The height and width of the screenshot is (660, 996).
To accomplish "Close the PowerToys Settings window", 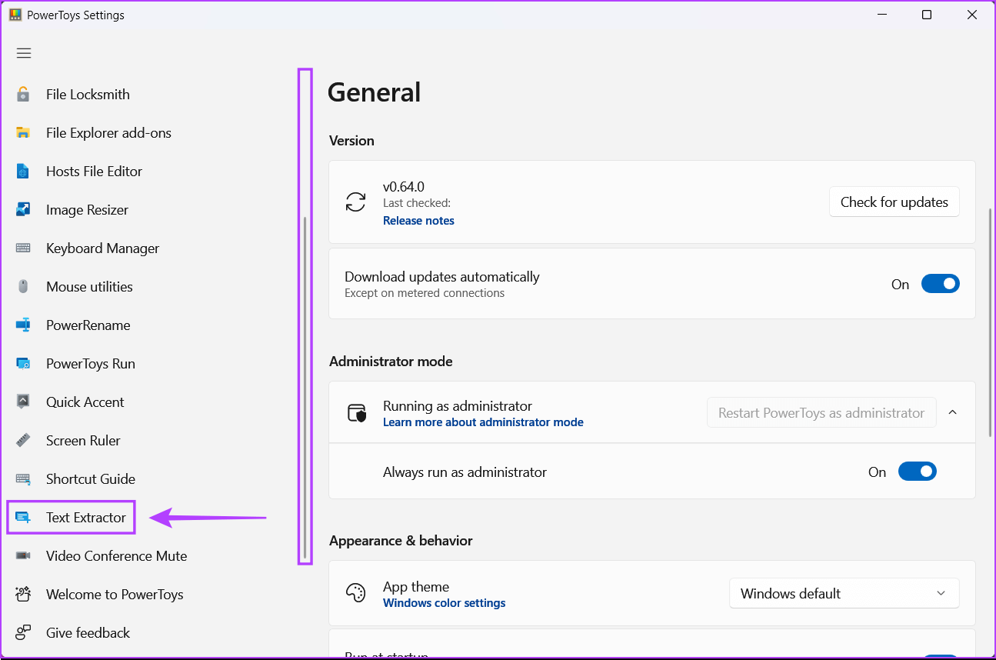I will pos(974,15).
